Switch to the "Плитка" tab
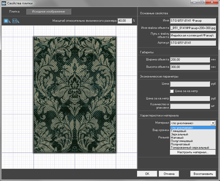This screenshot has height=181, width=220. click(x=14, y=12)
